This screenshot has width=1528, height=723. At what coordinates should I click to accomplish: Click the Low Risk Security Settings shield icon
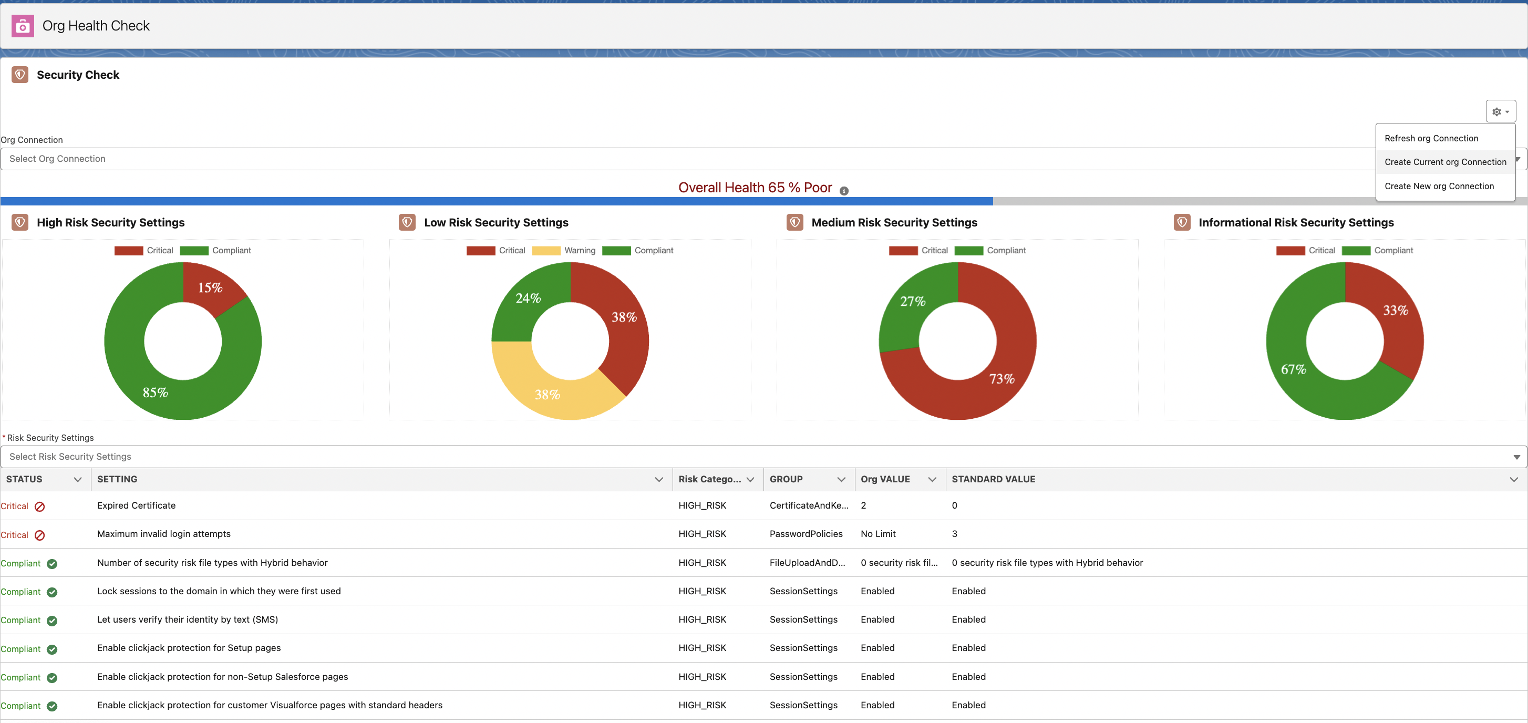point(407,222)
